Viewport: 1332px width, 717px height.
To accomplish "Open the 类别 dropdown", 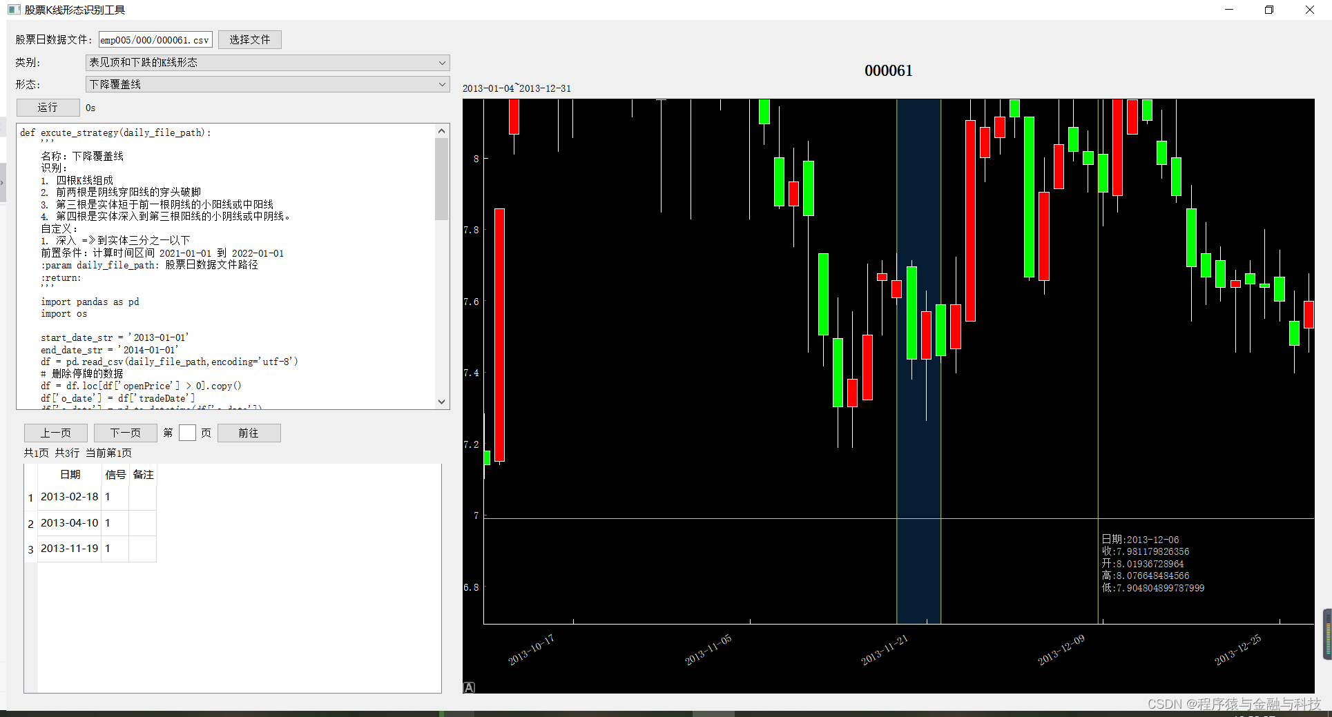I will pos(268,63).
